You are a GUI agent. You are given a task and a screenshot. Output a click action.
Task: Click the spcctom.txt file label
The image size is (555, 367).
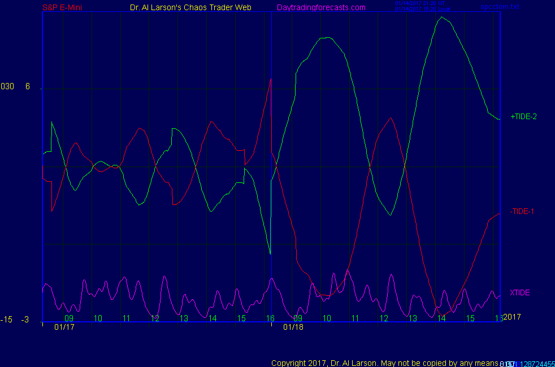click(500, 7)
